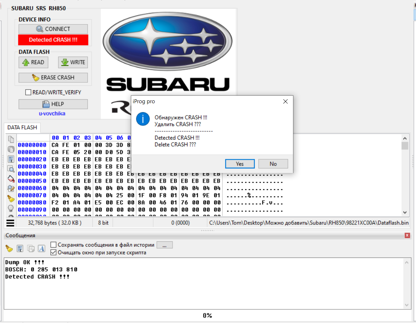Click the hex editor scroll-down arrow
Image resolution: width=416 pixels, height=323 pixels.
pos(405,212)
